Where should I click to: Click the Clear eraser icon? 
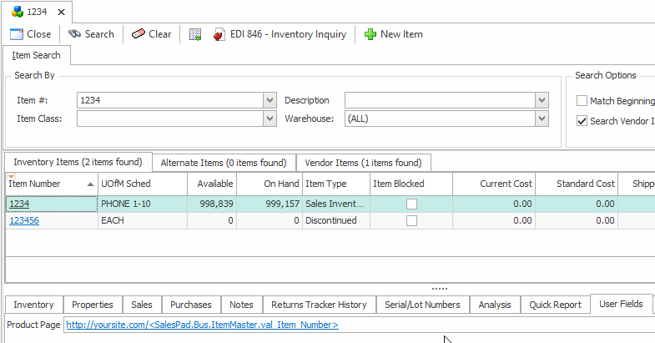click(x=139, y=34)
